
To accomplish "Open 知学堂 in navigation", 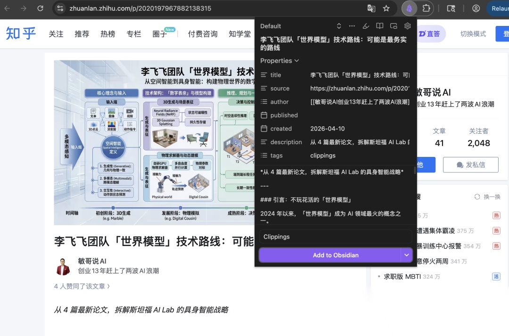I will click(240, 34).
